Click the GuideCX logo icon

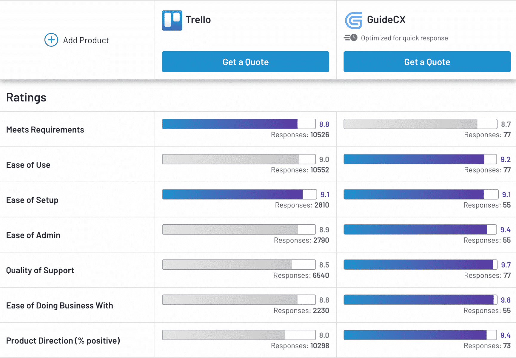click(x=354, y=20)
